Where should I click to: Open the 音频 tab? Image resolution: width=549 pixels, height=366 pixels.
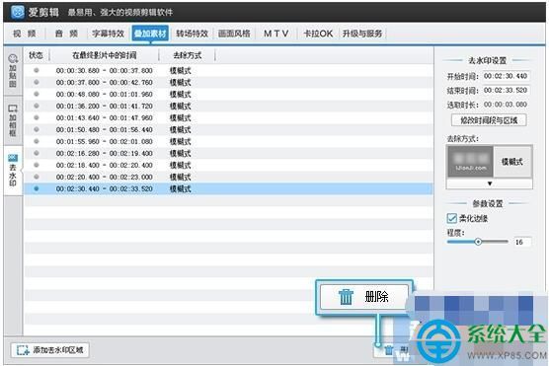[66, 34]
